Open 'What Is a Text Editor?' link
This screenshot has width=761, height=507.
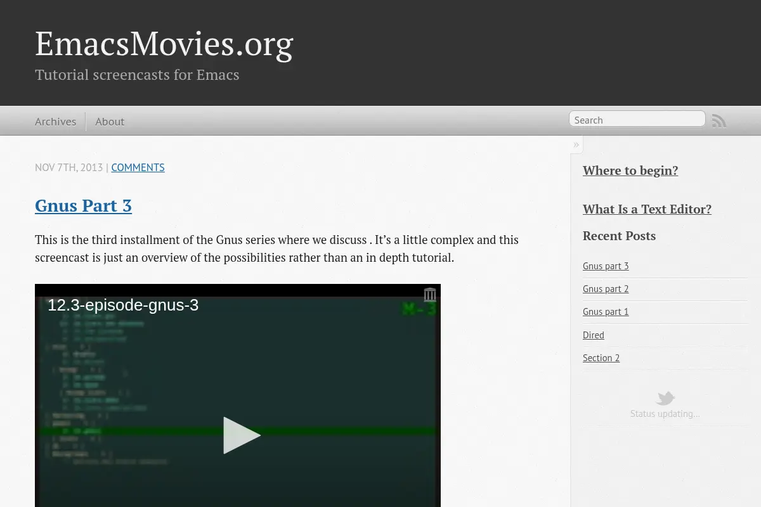coord(647,209)
